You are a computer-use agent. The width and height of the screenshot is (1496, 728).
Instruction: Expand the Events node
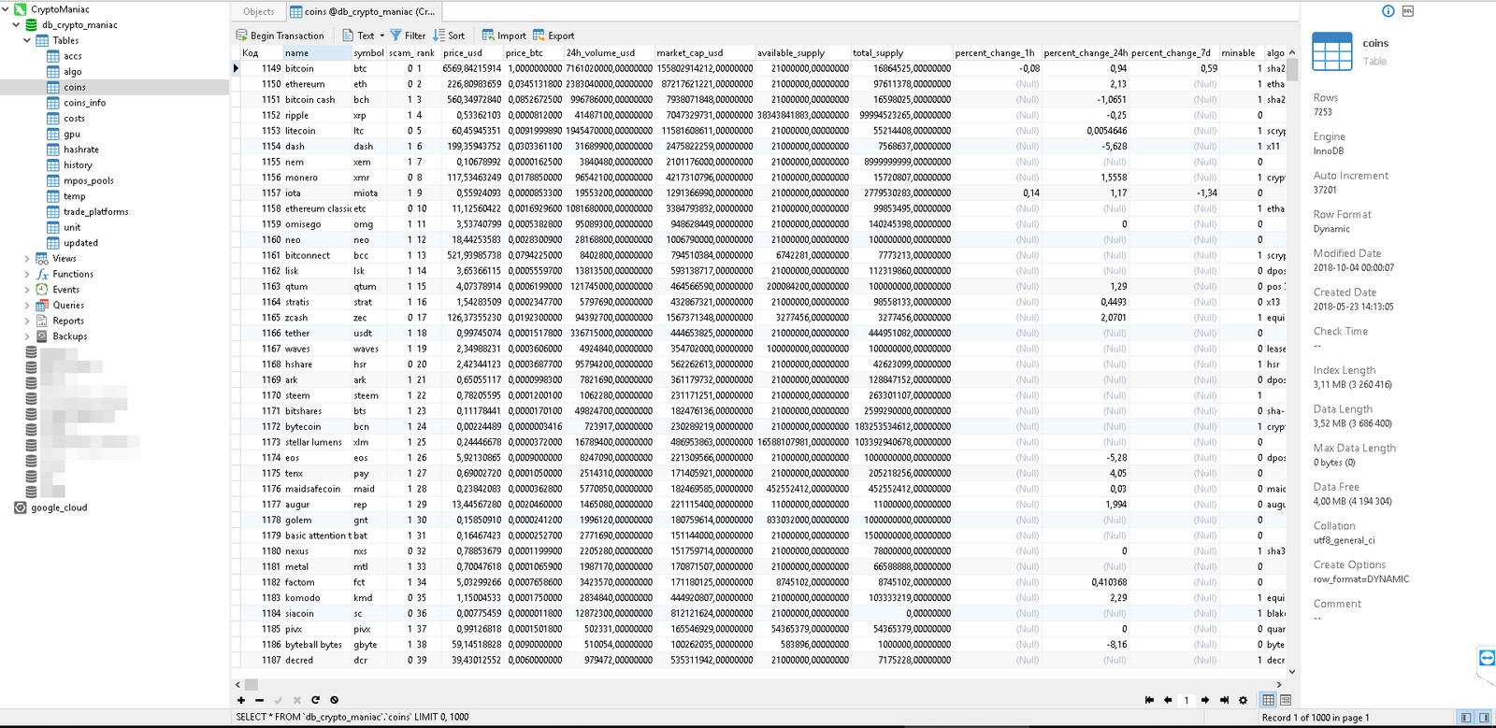[x=27, y=290]
